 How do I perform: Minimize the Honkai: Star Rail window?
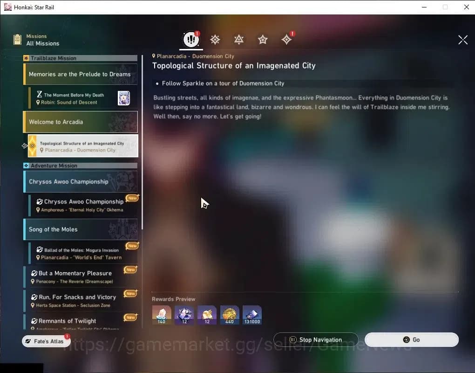click(x=424, y=7)
